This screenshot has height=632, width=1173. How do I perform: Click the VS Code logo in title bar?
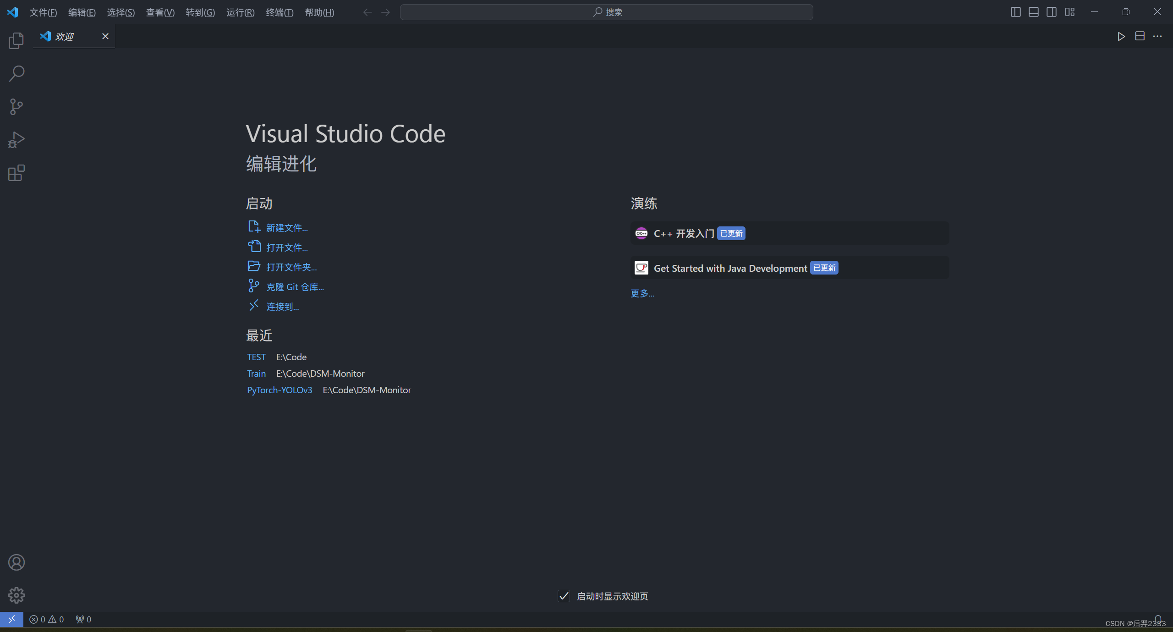(12, 12)
